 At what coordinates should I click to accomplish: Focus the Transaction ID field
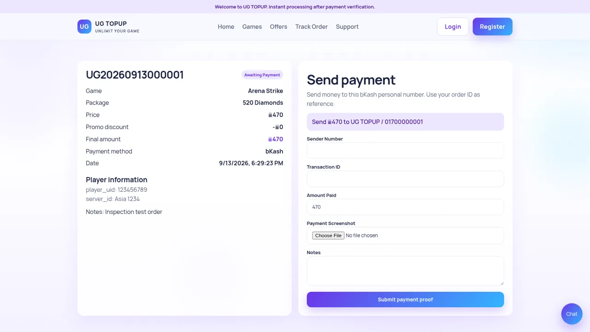[x=405, y=179]
